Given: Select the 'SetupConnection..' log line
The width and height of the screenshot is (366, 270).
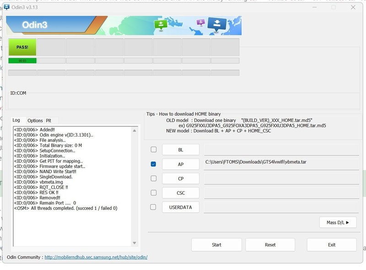Looking at the screenshot, I should click(44, 150).
